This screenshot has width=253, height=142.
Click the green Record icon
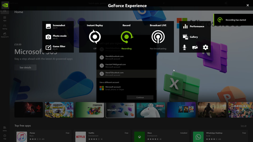(126, 37)
